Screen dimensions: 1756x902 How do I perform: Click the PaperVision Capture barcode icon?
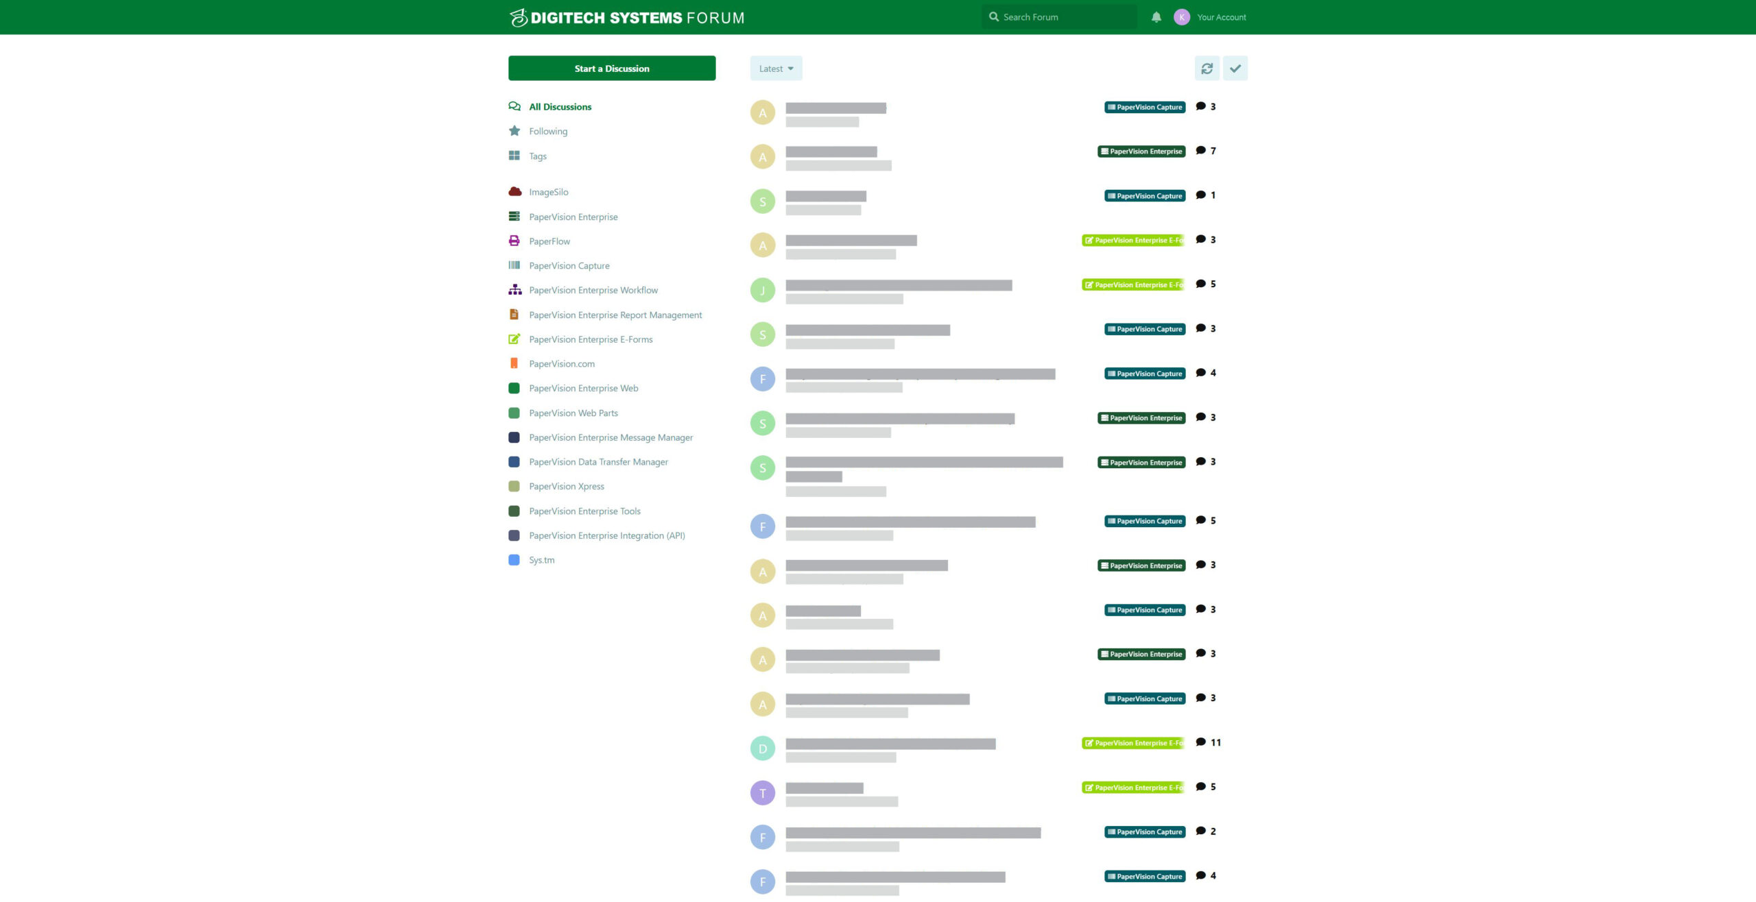pyautogui.click(x=514, y=265)
